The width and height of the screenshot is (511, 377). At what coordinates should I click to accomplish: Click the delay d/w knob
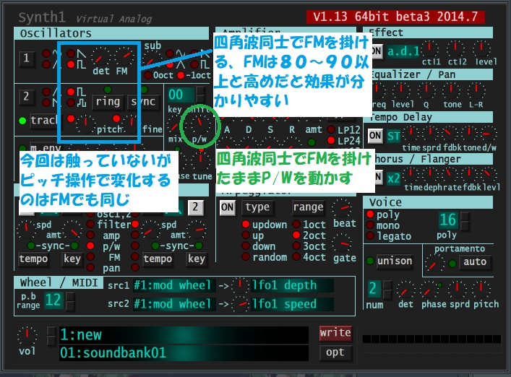click(488, 134)
